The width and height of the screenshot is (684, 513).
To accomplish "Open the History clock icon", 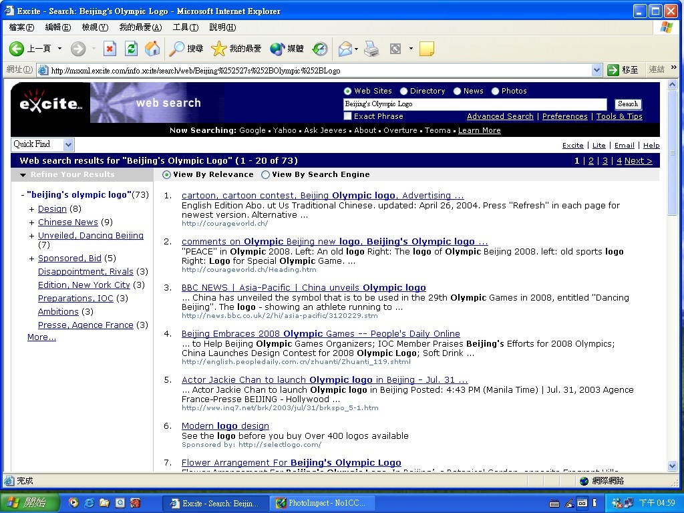I will tap(320, 48).
